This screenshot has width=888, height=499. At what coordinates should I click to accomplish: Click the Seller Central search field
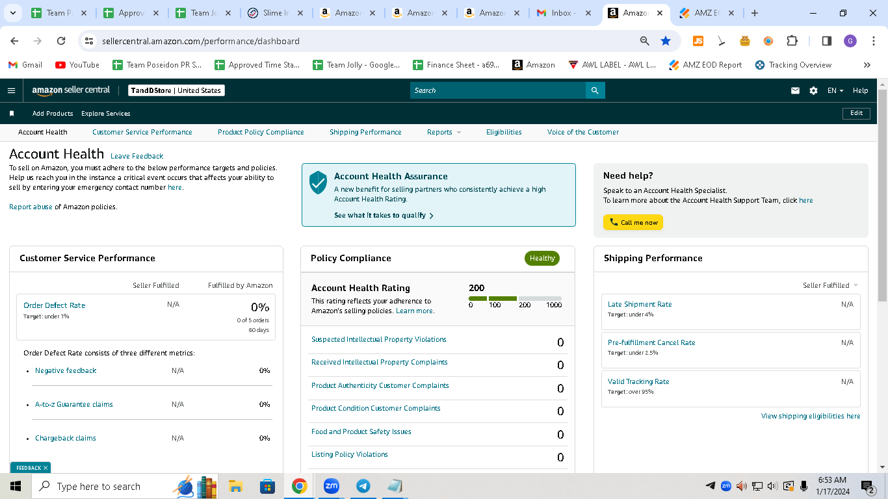498,90
